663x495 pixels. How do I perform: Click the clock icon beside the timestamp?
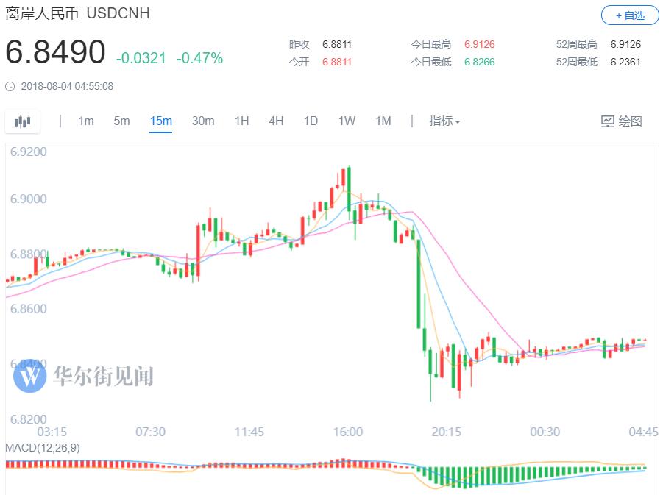[x=10, y=87]
